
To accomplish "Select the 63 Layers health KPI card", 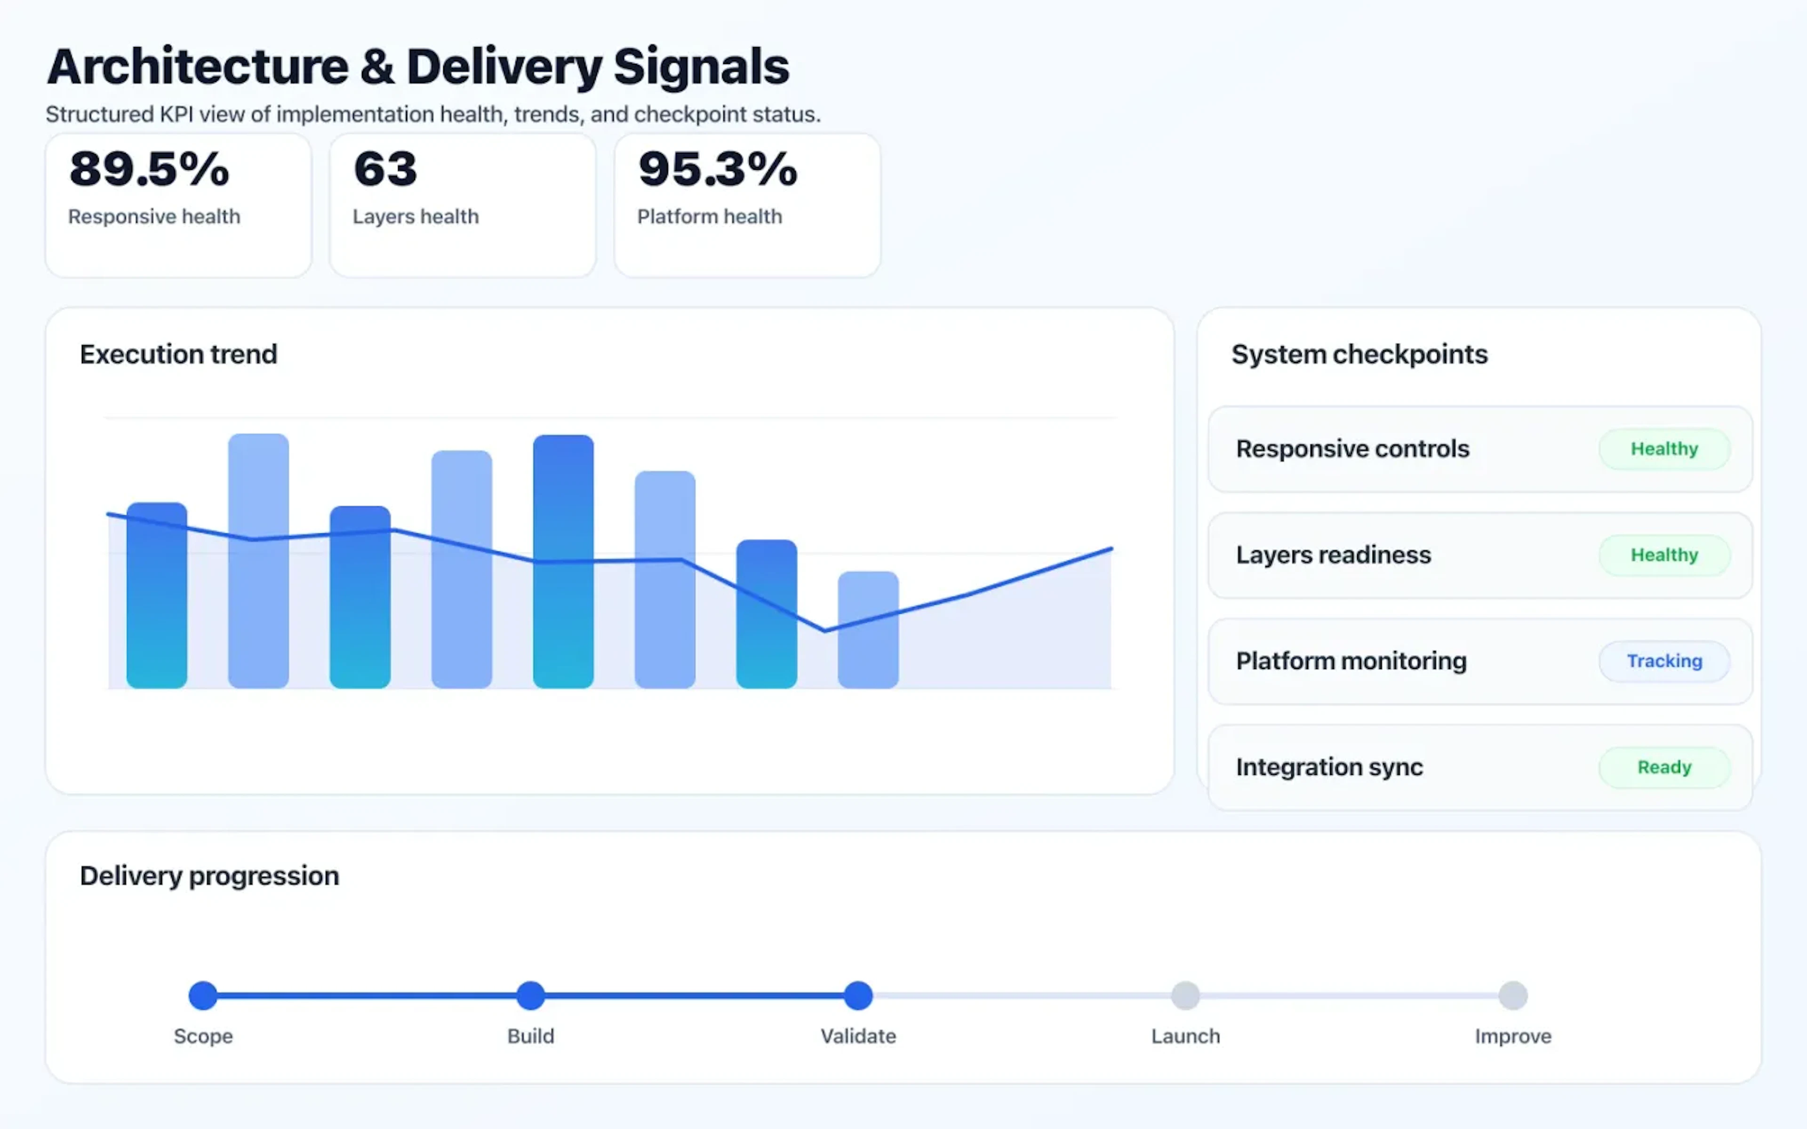I will pos(462,203).
